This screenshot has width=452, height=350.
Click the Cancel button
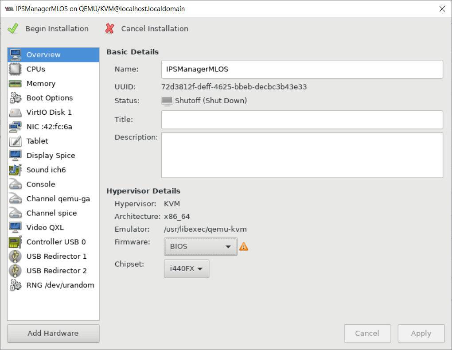click(367, 334)
